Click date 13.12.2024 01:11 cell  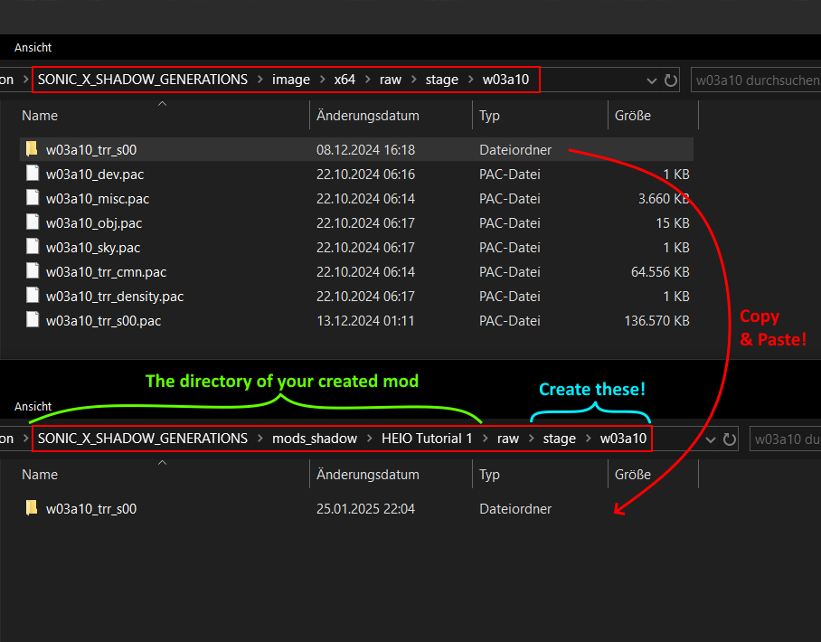365,321
